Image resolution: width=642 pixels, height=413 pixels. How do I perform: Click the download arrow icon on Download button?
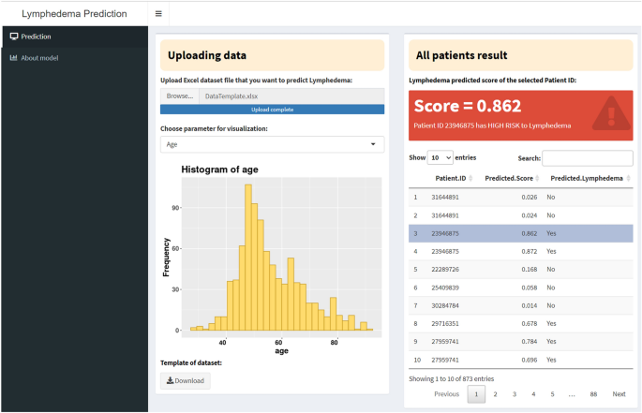click(170, 380)
